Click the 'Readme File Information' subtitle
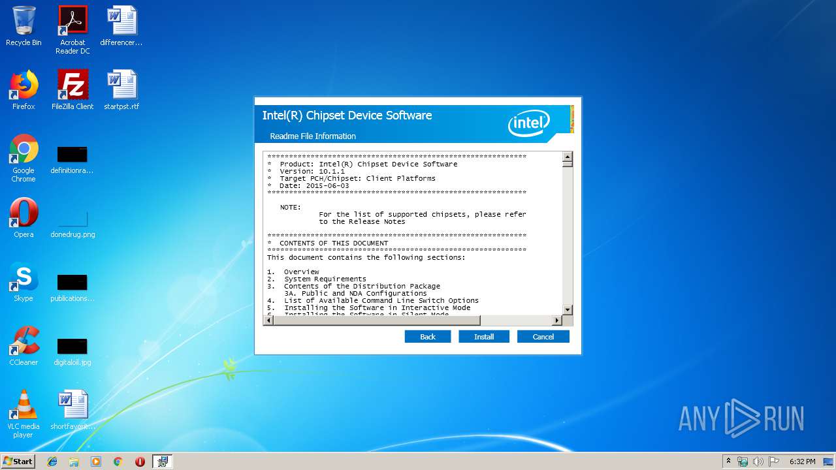The height and width of the screenshot is (470, 836). tap(313, 136)
